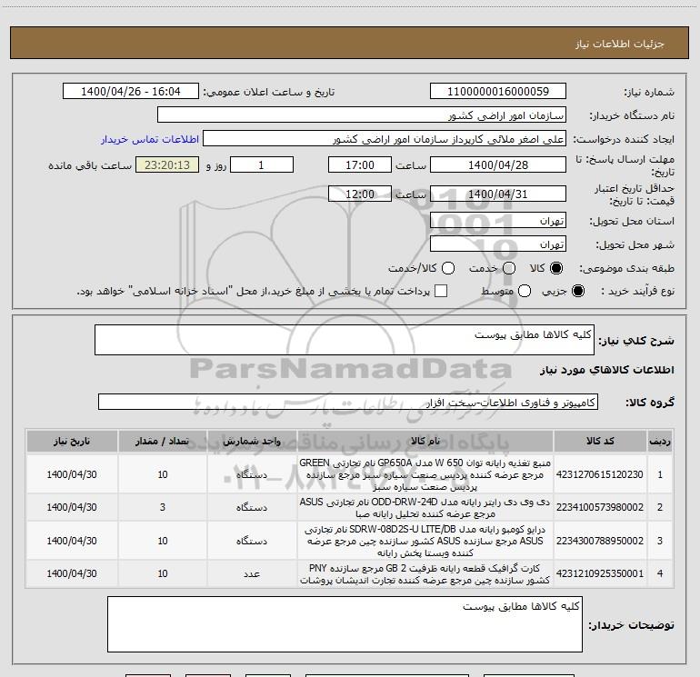Screen dimensions: 700x677
Task: Click the توضیحات خریدار text area
Action: [345, 624]
